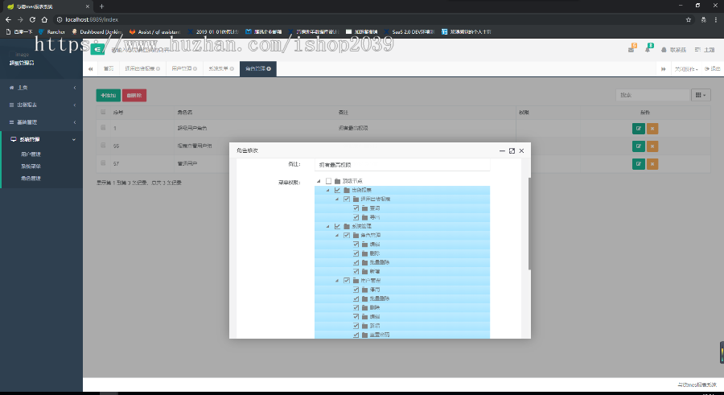Open the mail envelope notification icon
Image resolution: width=724 pixels, height=395 pixels.
click(x=631, y=49)
